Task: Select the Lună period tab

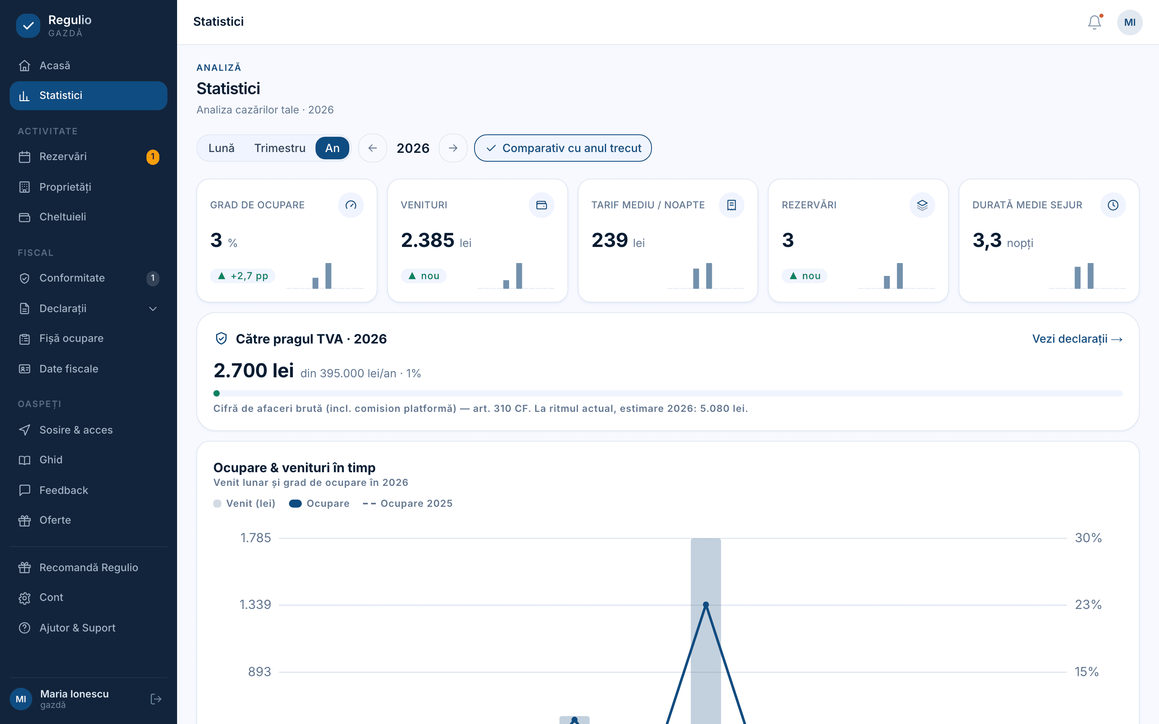Action: 221,148
